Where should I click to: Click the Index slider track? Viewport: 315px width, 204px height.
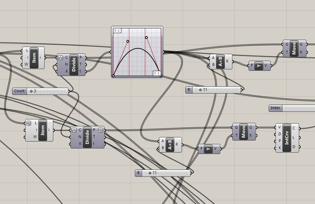tap(299, 108)
